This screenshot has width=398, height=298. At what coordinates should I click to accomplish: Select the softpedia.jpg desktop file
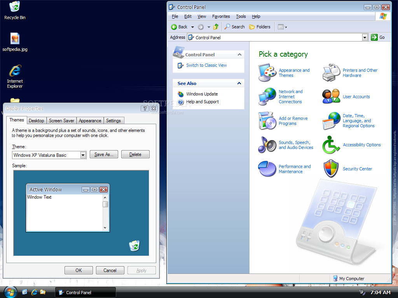15,42
